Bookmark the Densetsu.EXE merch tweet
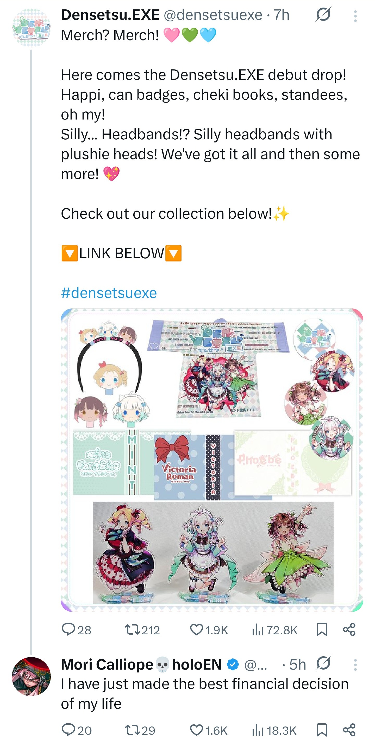The height and width of the screenshot is (745, 375). 322,630
